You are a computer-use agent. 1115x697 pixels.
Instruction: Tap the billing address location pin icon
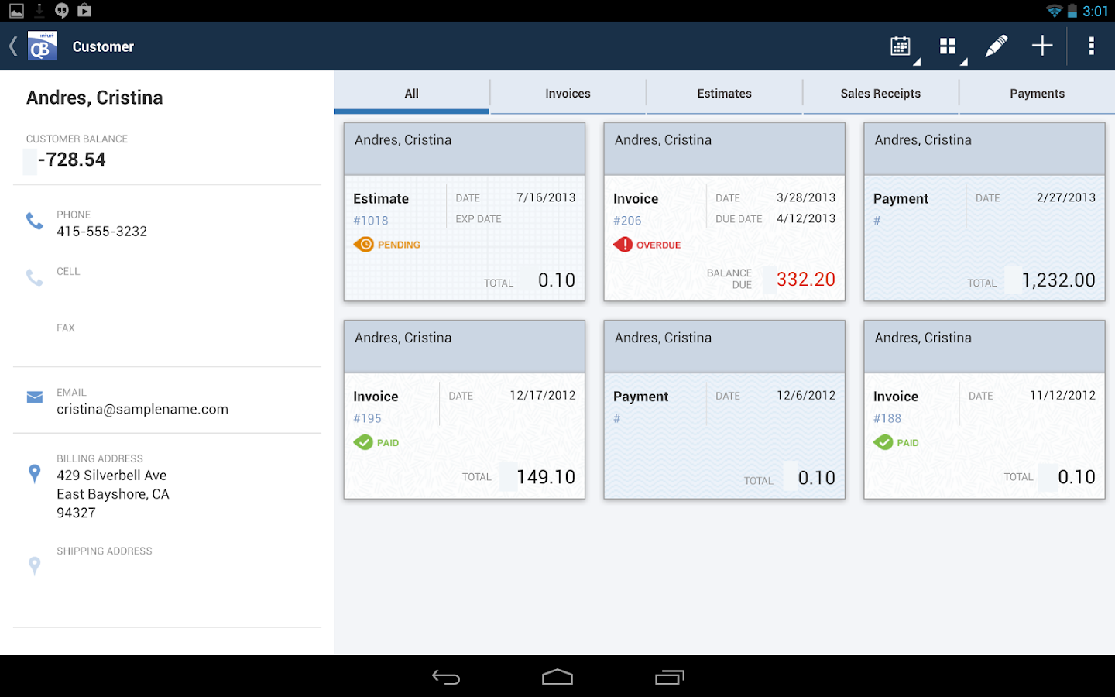(x=34, y=473)
